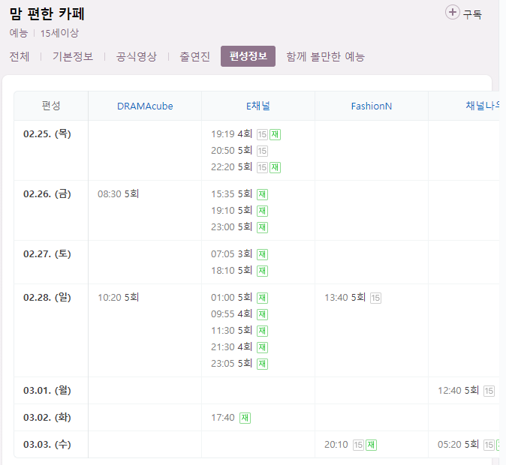Click the 재 badge beside 09:55
This screenshot has width=506, height=465.
coord(262,314)
